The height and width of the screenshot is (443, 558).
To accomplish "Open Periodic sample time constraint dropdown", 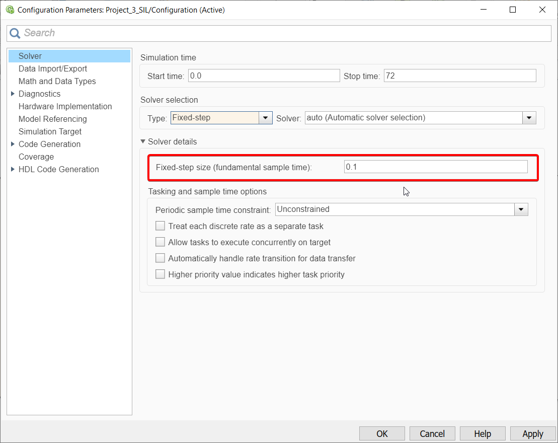I will click(521, 209).
